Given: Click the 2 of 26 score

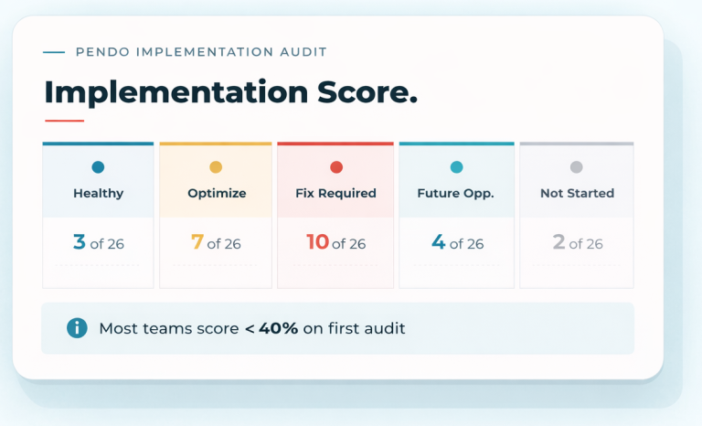Looking at the screenshot, I should click(577, 243).
